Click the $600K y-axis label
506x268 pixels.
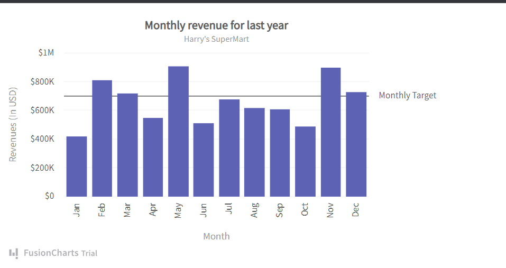pos(42,110)
